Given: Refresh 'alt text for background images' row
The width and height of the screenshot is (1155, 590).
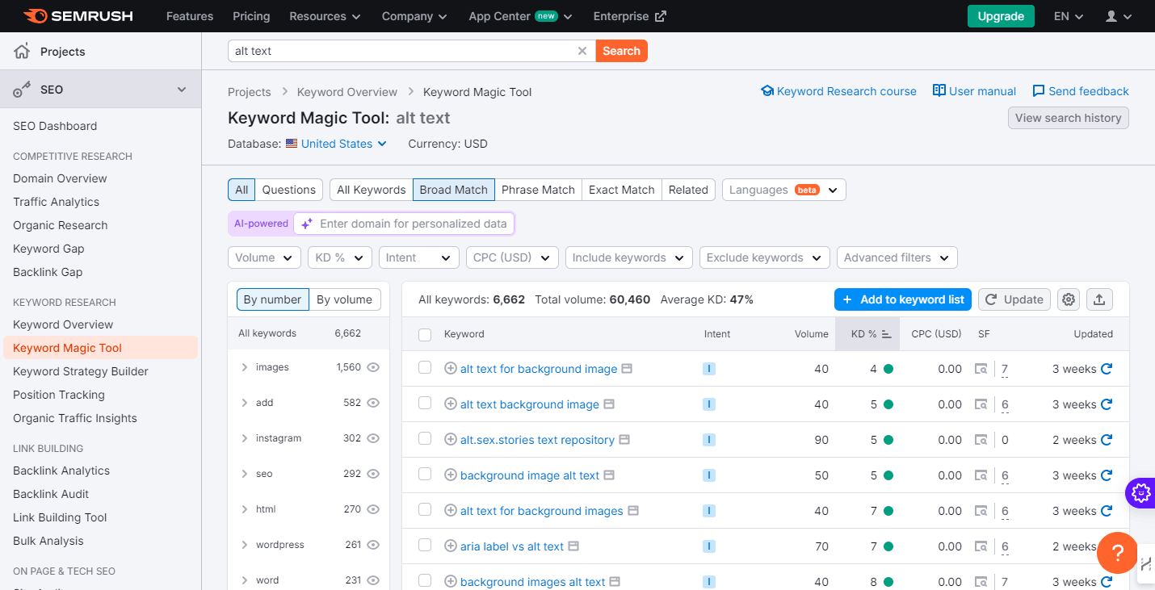Looking at the screenshot, I should 1107,511.
